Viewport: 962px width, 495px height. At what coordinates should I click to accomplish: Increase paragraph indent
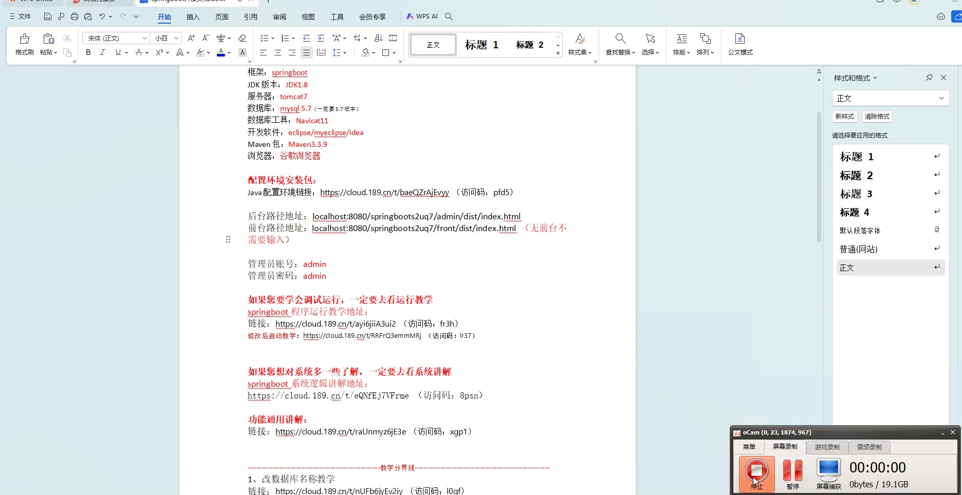pyautogui.click(x=321, y=38)
